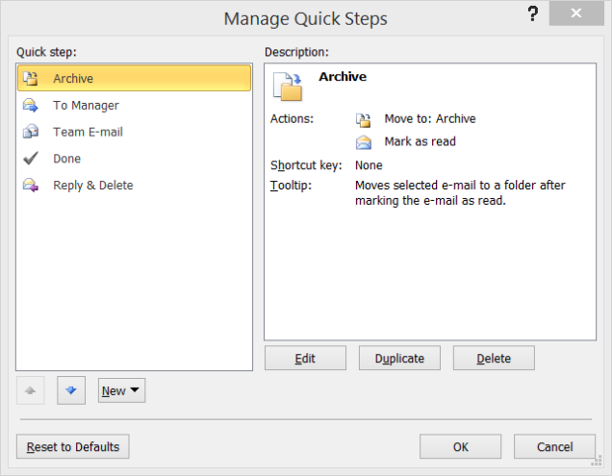Click the Done checkmark icon
This screenshot has width=612, height=476.
(x=31, y=159)
